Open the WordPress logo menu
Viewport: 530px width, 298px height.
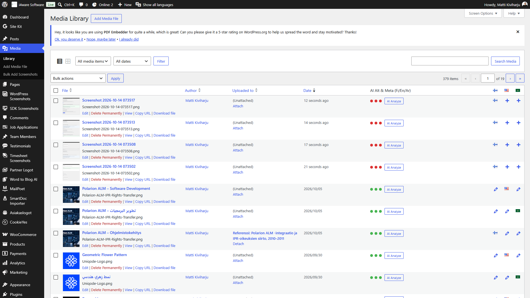pyautogui.click(x=5, y=5)
